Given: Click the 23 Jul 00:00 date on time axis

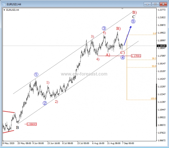Looking at the screenshot, I should [83, 143].
